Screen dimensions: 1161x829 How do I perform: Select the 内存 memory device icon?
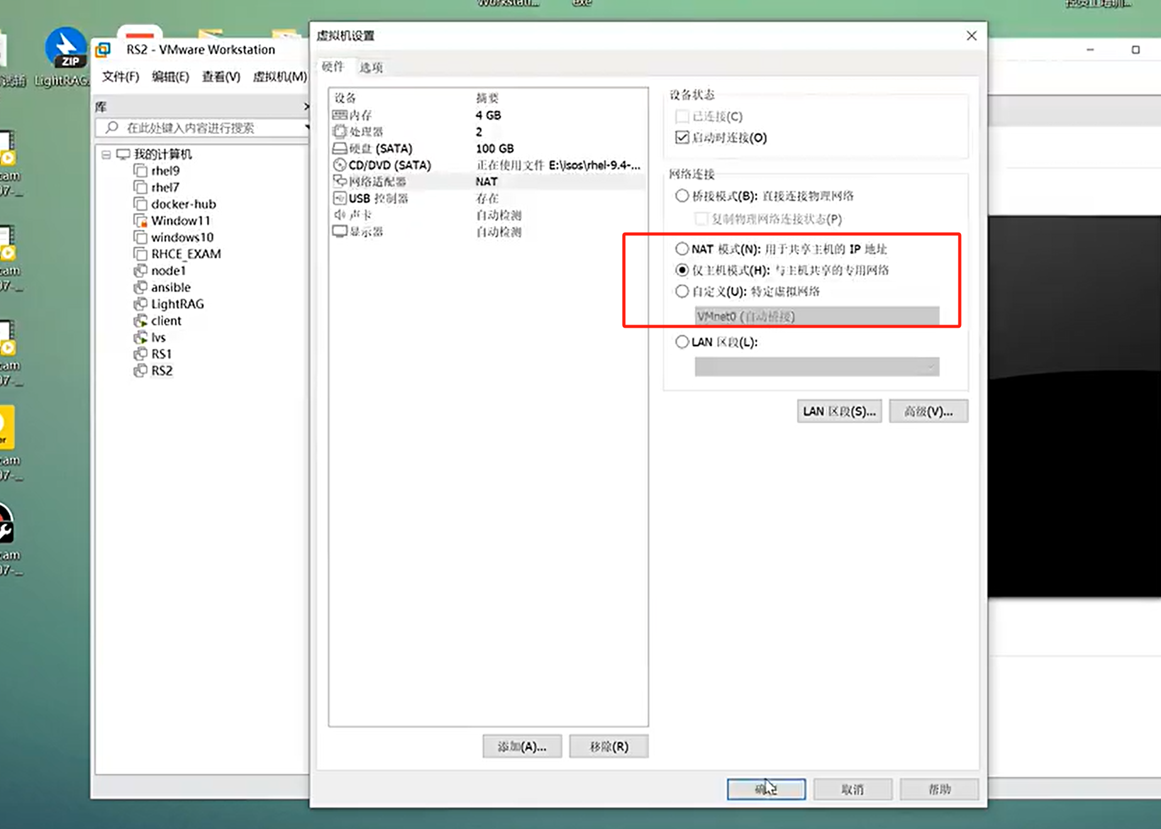[x=340, y=115]
